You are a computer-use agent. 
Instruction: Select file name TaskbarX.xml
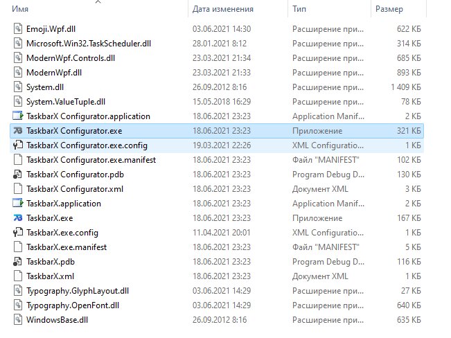tap(50, 276)
